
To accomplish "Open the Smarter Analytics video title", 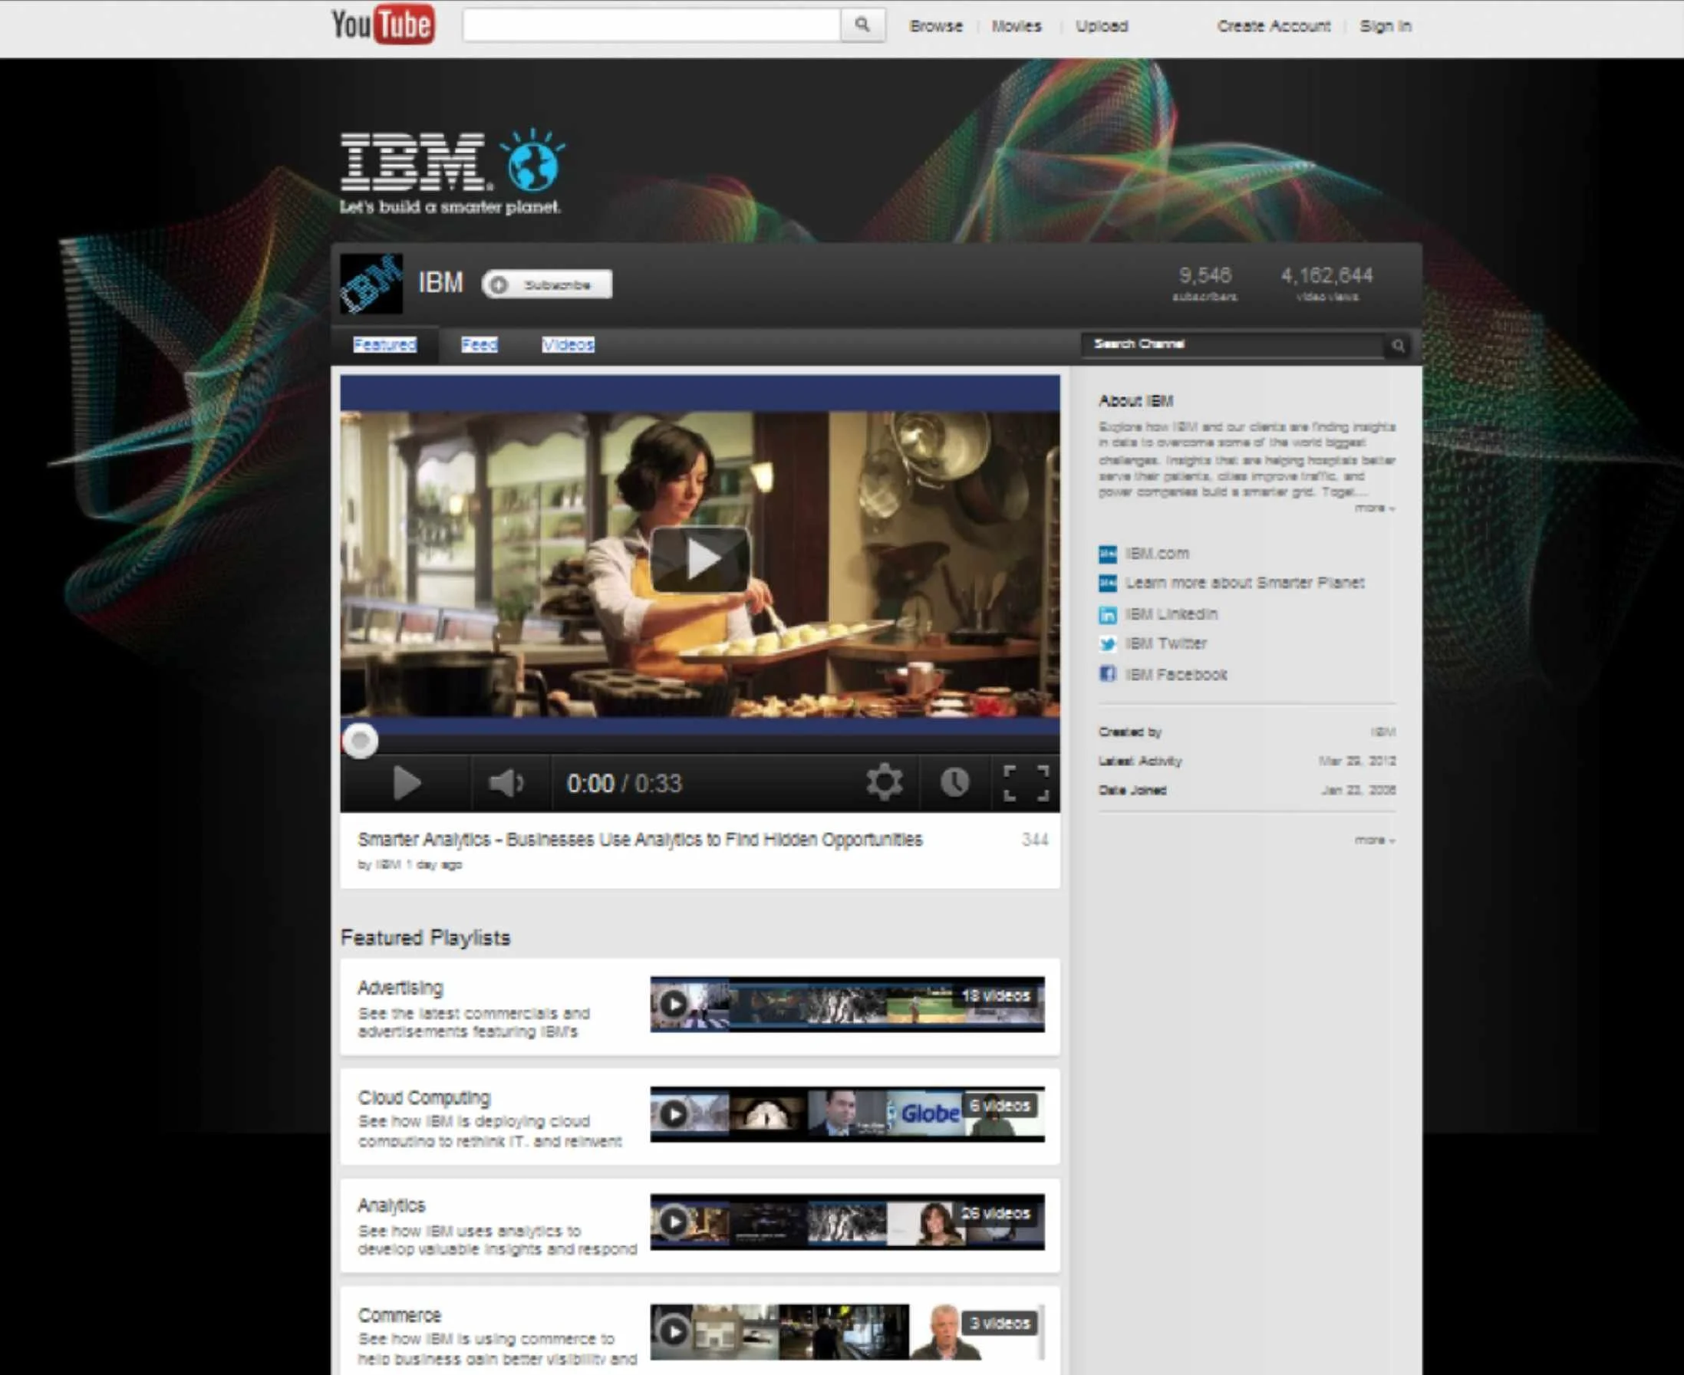I will pyautogui.click(x=640, y=840).
